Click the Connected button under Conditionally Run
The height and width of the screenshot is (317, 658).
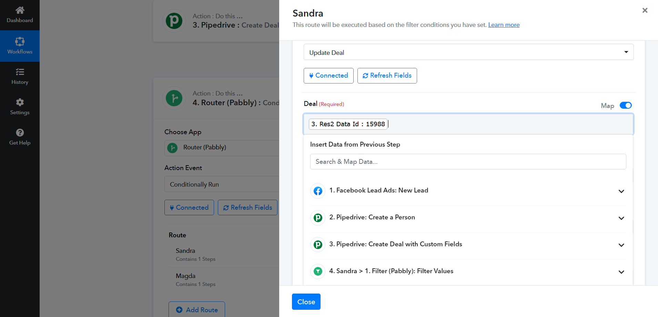[189, 208]
